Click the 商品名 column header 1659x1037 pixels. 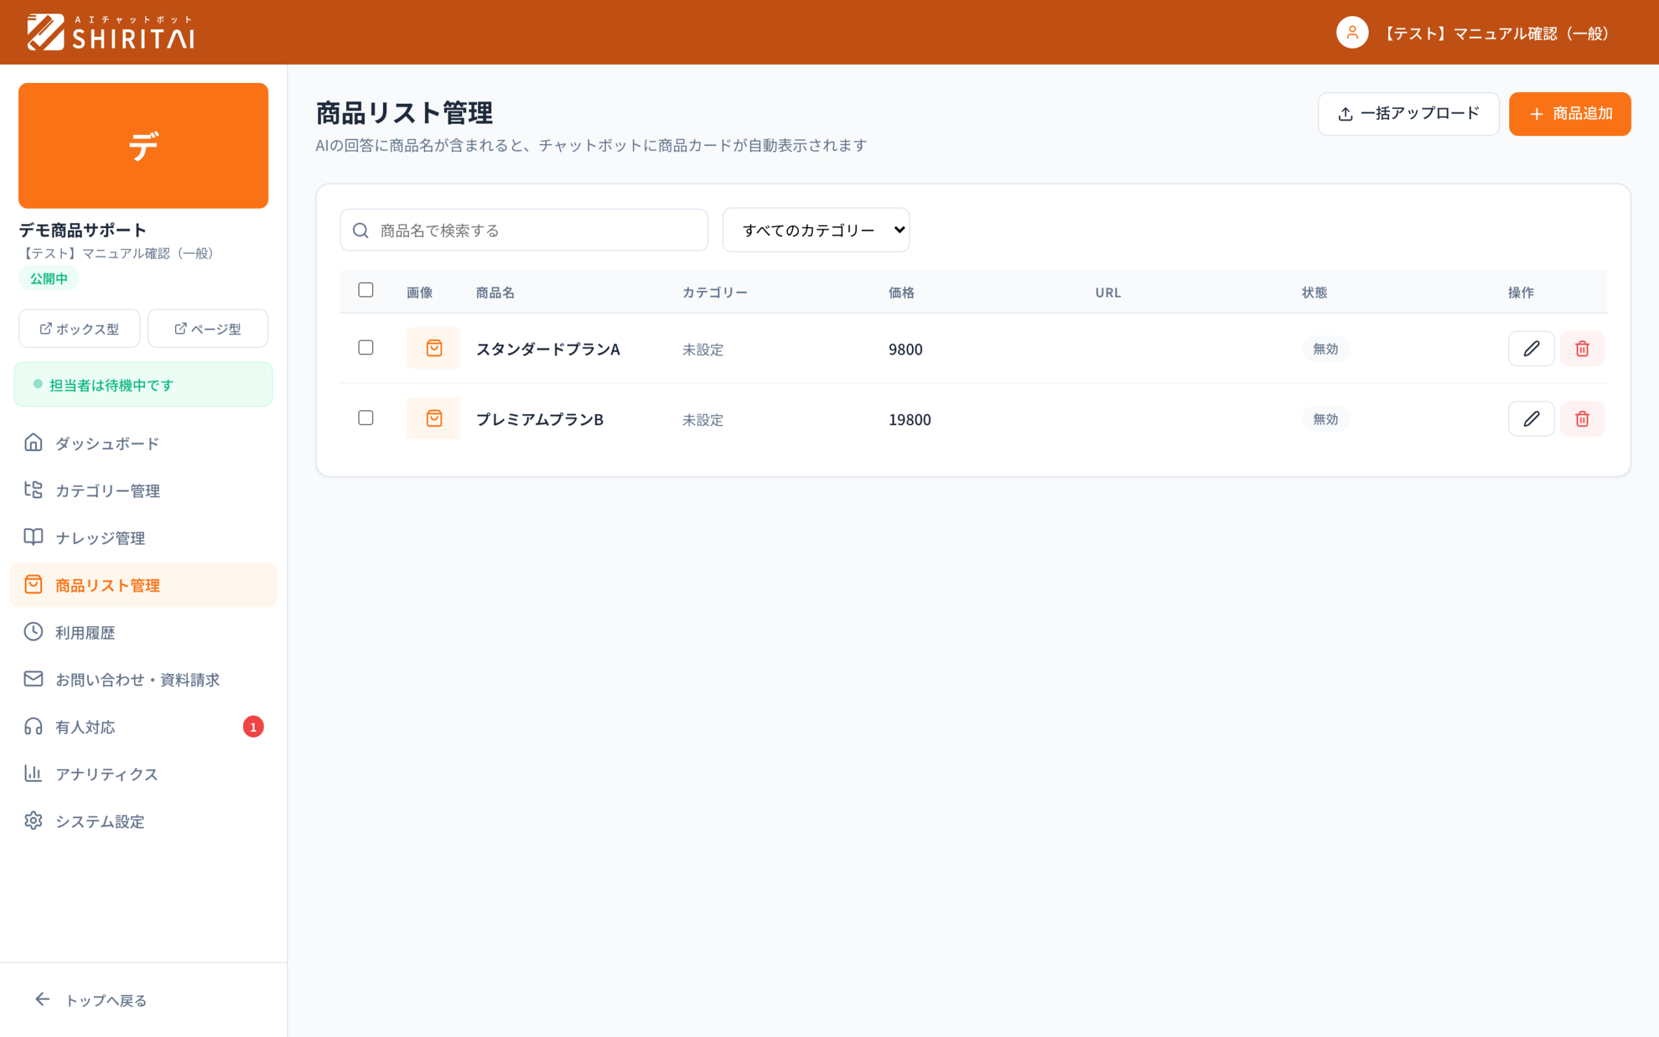tap(495, 293)
